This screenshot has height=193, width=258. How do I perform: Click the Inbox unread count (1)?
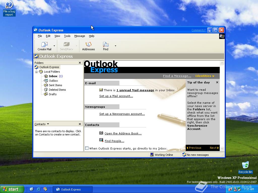pyautogui.click(x=61, y=76)
